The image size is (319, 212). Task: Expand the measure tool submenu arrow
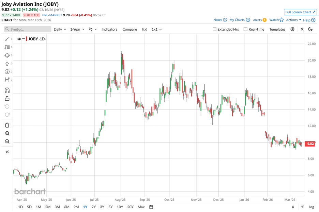coord(12,80)
